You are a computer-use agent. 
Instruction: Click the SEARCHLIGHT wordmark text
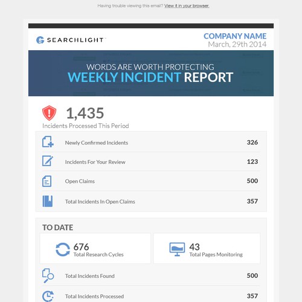point(75,40)
